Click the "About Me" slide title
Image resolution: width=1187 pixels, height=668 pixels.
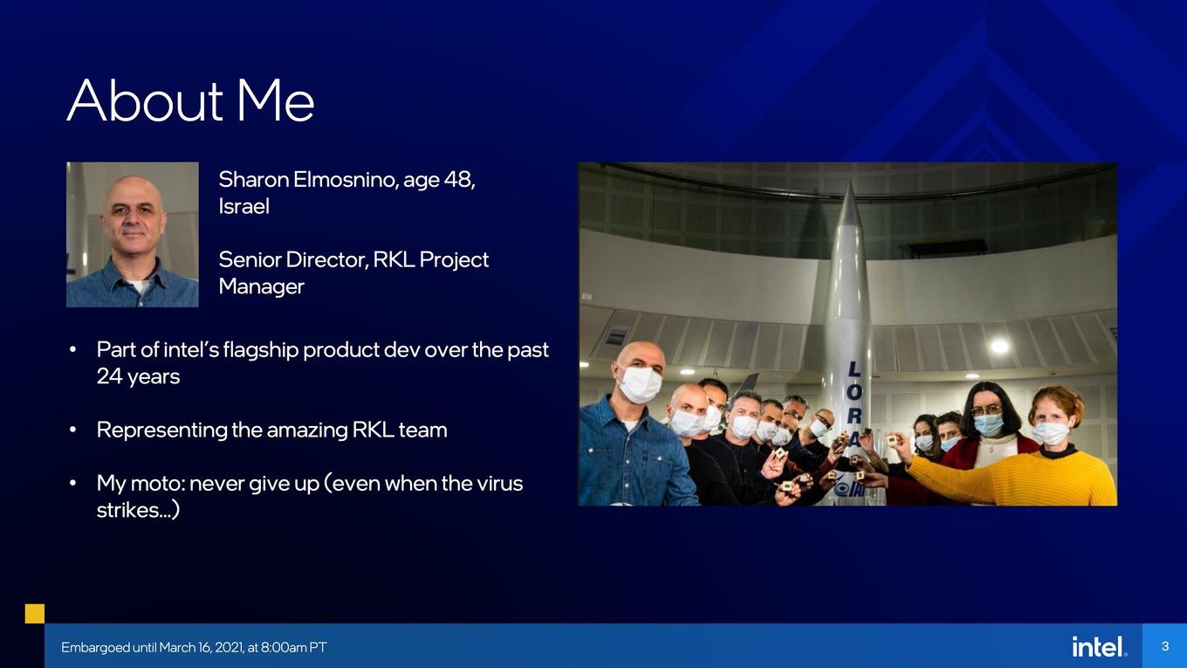pos(190,100)
